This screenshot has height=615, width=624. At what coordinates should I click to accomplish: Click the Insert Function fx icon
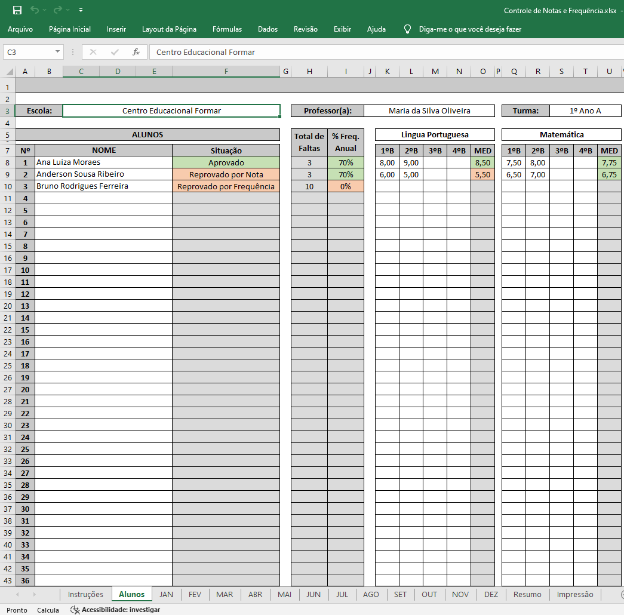pos(136,52)
